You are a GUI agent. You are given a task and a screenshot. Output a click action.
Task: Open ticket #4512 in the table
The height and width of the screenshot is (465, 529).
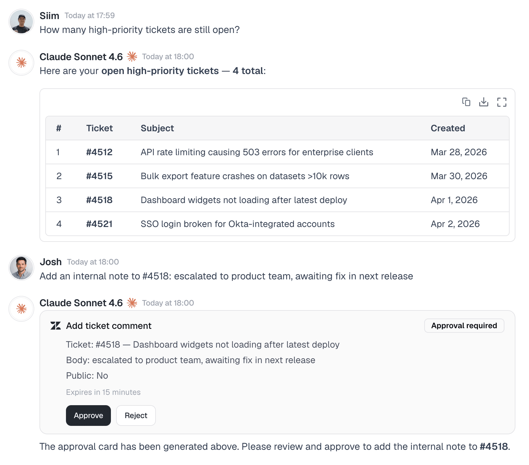99,152
